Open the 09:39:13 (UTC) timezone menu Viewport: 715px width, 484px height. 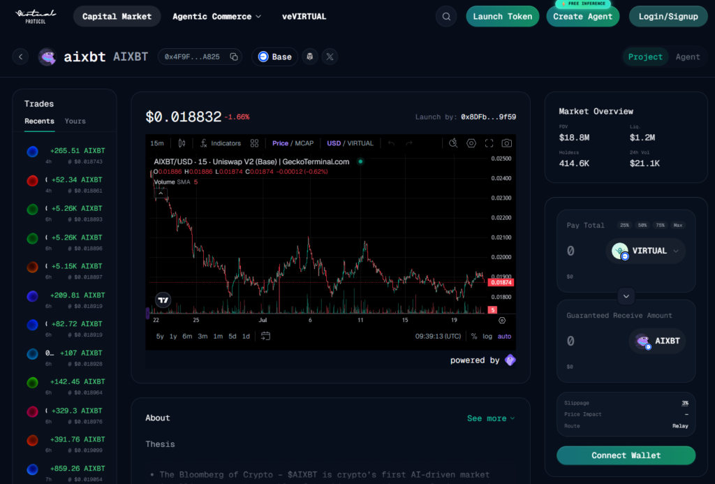438,336
